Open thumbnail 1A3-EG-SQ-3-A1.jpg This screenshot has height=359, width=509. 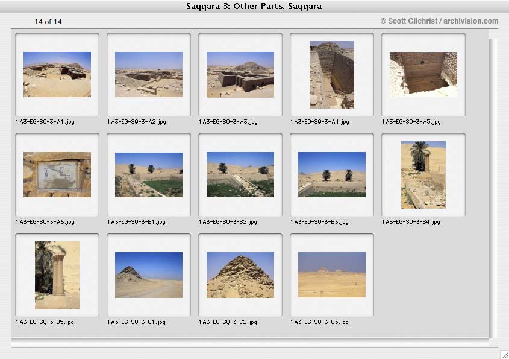click(x=57, y=74)
